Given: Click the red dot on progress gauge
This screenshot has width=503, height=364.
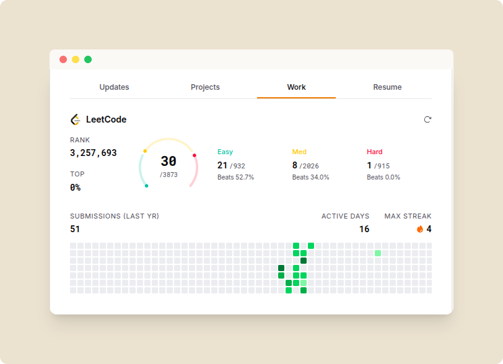Looking at the screenshot, I should (195, 155).
